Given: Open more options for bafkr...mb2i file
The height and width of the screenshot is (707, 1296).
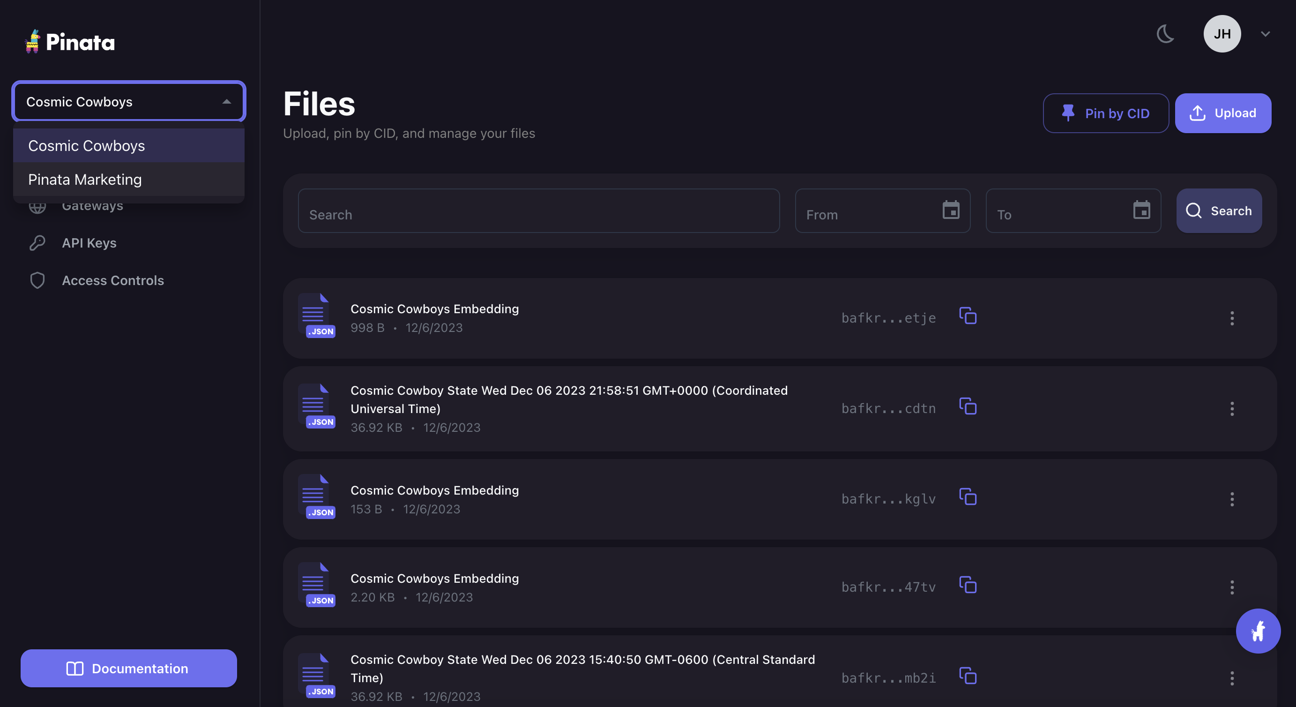Looking at the screenshot, I should pyautogui.click(x=1232, y=678).
